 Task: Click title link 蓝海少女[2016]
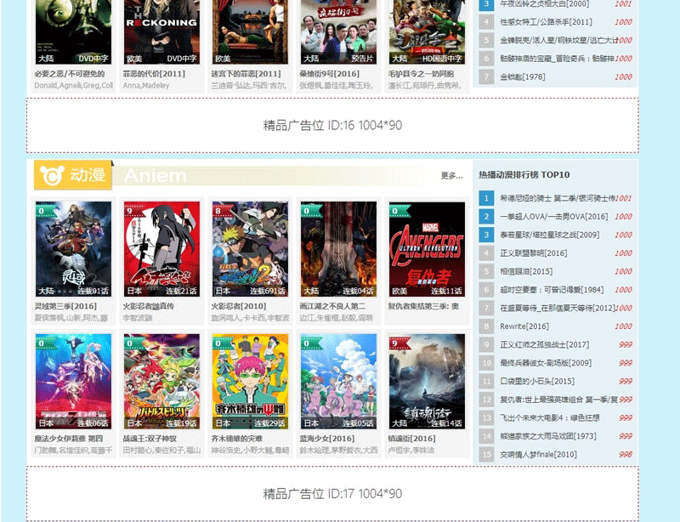click(327, 439)
